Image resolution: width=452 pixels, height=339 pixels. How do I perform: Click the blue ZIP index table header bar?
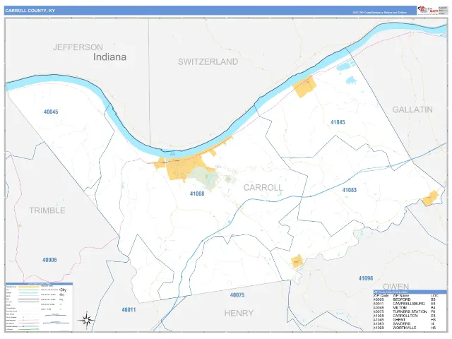tap(410, 292)
